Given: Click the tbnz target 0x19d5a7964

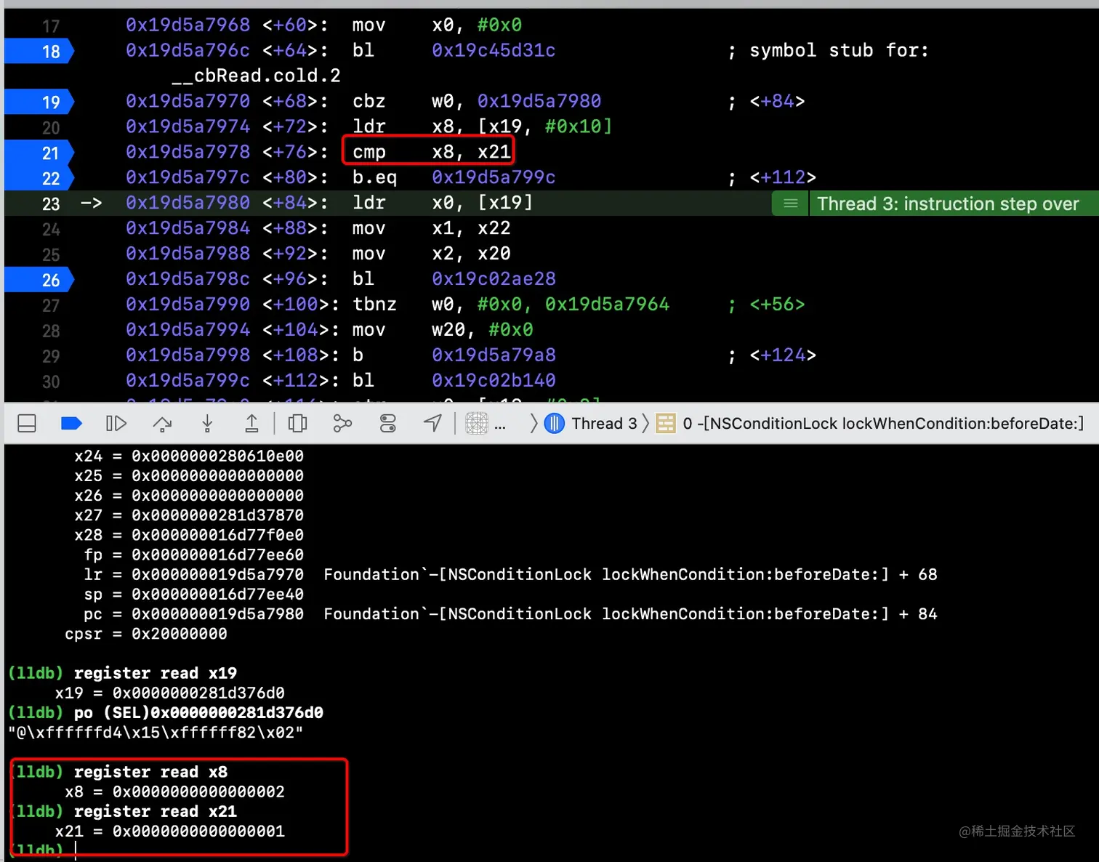Looking at the screenshot, I should coord(607,304).
